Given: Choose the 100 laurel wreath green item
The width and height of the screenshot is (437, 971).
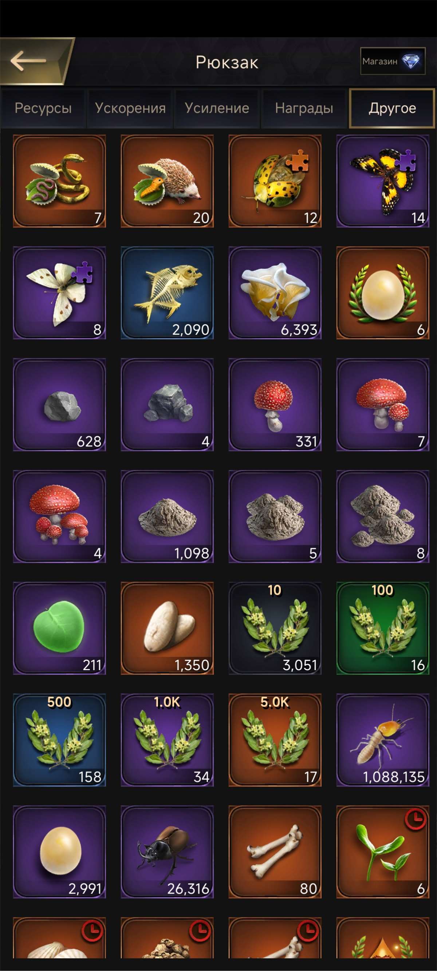Looking at the screenshot, I should click(383, 629).
